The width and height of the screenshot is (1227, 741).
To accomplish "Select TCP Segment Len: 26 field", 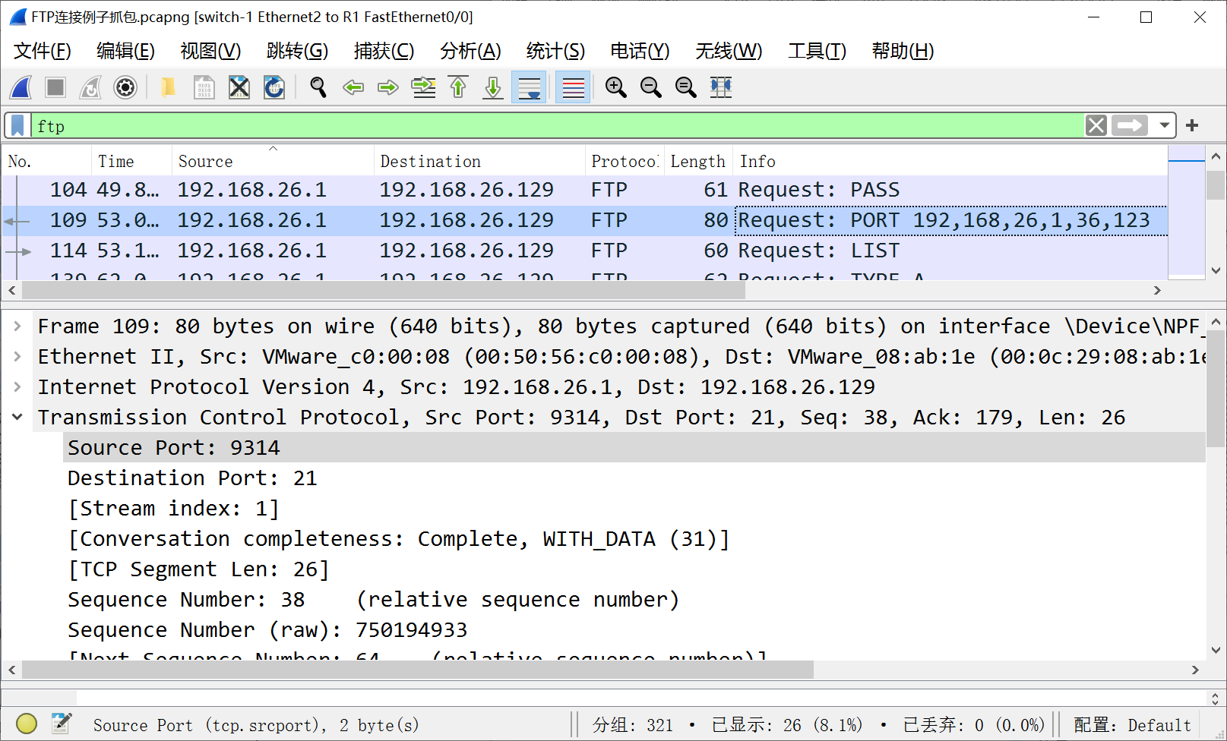I will pos(198,569).
